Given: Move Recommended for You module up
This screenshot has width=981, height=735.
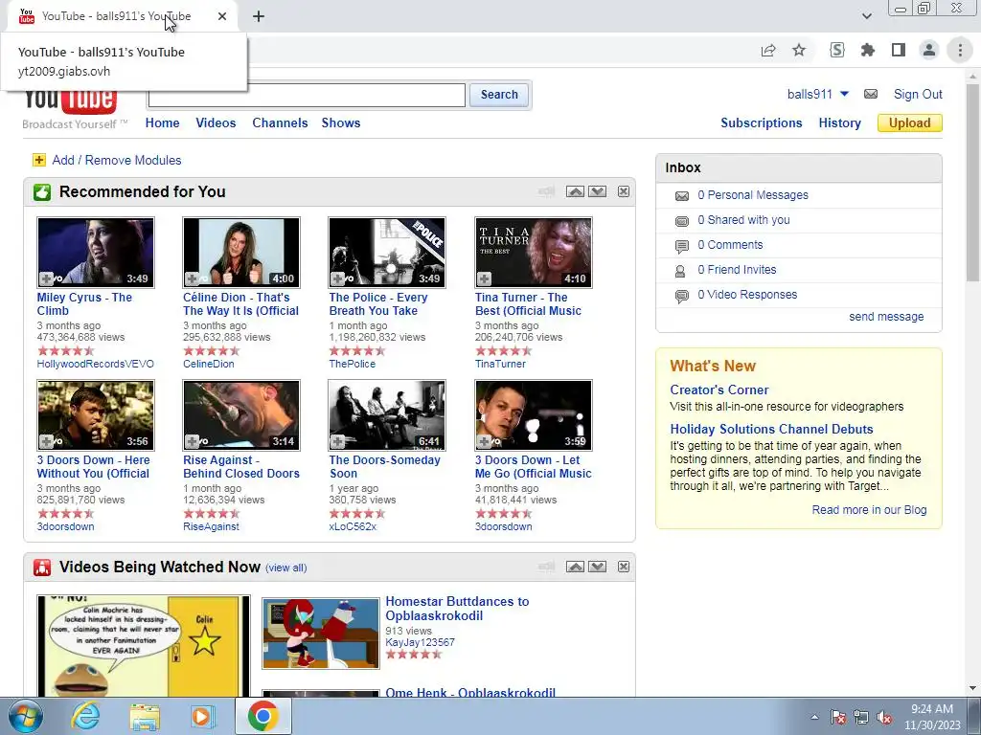Looking at the screenshot, I should [575, 191].
